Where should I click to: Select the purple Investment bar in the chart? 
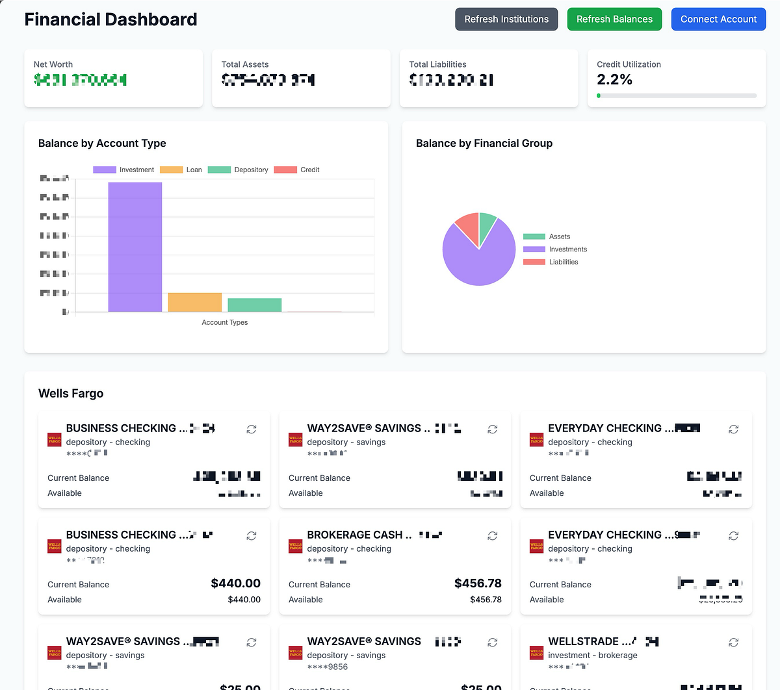(135, 247)
